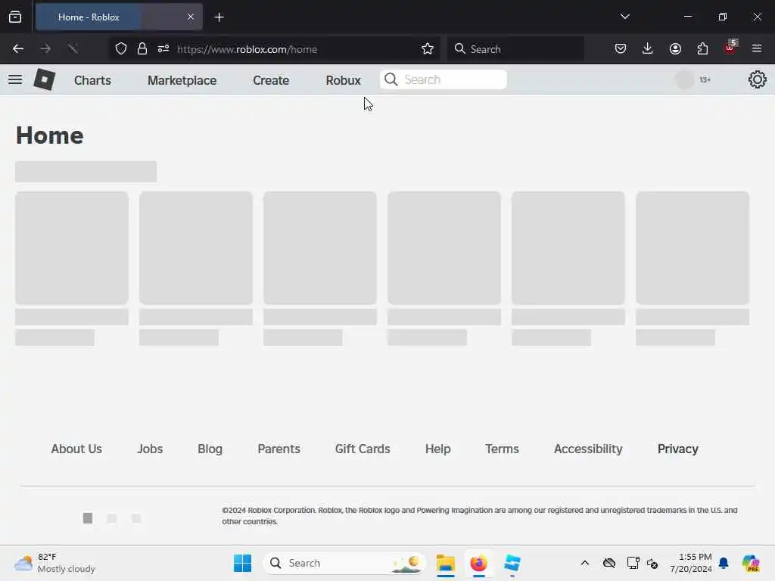Image resolution: width=775 pixels, height=581 pixels.
Task: Open the cloud sync tray icon
Action: click(x=609, y=563)
